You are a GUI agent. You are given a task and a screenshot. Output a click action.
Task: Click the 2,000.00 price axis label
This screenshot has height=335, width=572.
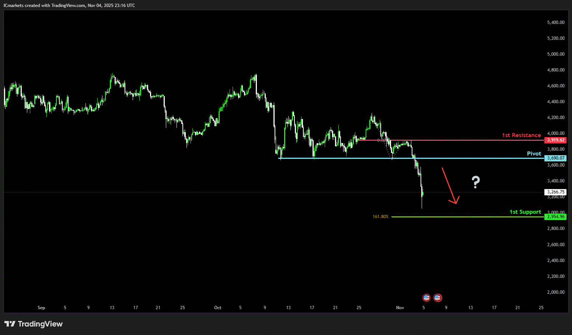click(x=556, y=292)
